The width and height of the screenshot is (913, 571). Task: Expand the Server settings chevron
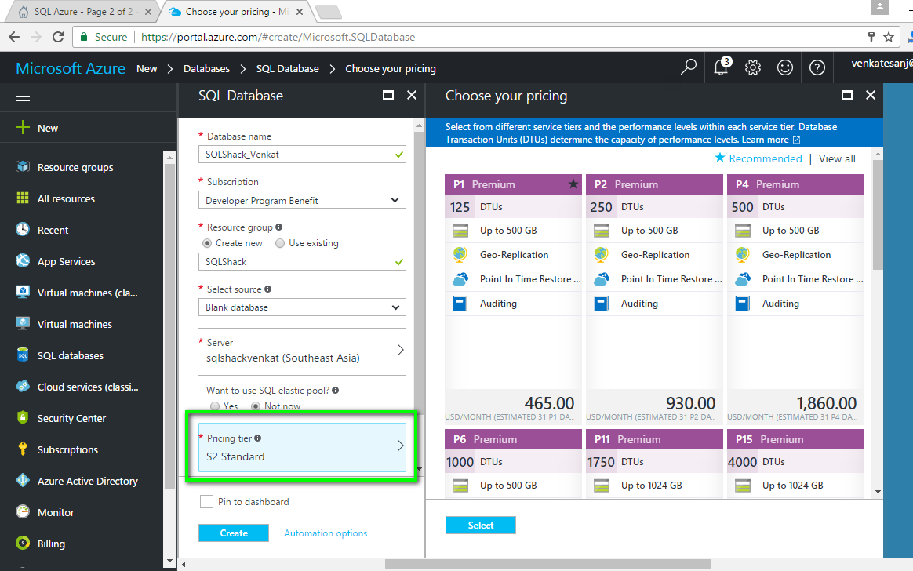pyautogui.click(x=400, y=350)
